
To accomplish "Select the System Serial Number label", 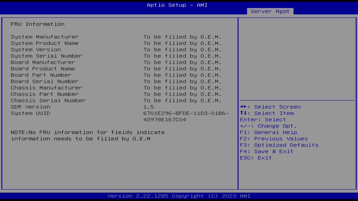I will (x=46, y=56).
